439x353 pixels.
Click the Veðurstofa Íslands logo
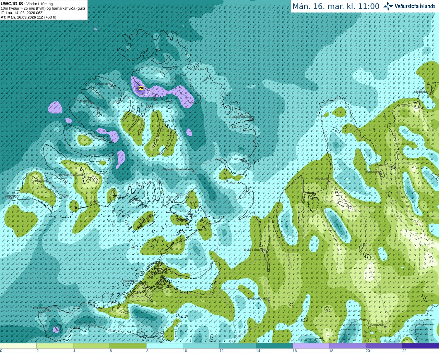409,6
